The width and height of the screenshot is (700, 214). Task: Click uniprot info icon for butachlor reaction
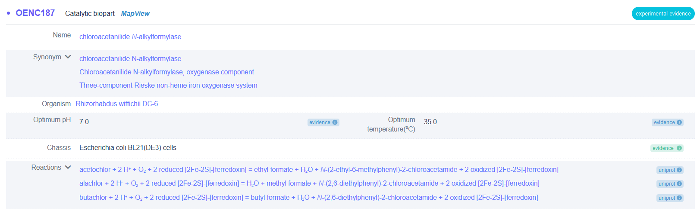pos(679,198)
